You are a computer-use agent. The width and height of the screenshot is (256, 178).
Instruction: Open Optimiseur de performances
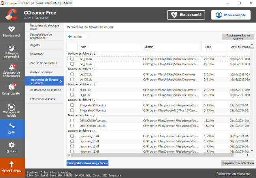click(x=11, y=71)
